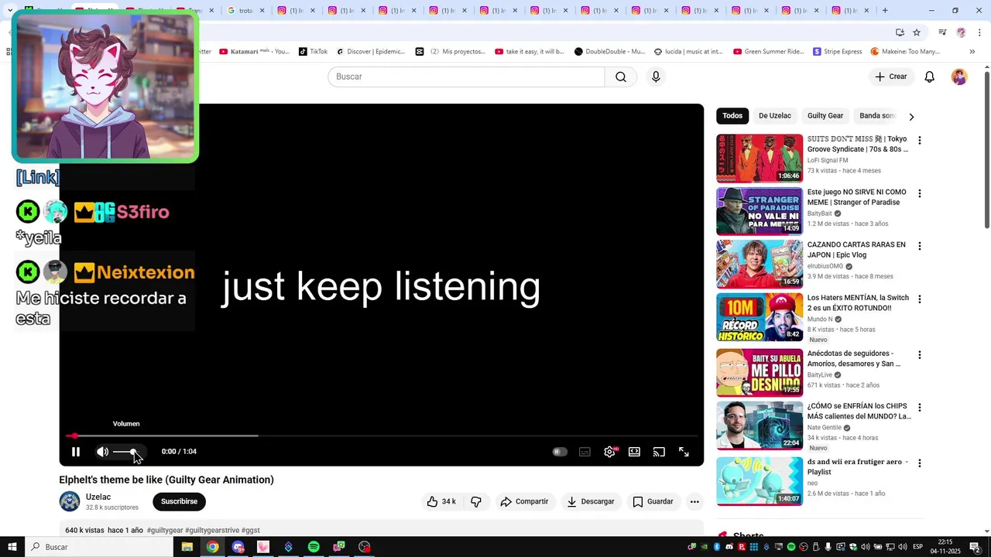Save the video with Guardar
The height and width of the screenshot is (557, 991).
[653, 501]
